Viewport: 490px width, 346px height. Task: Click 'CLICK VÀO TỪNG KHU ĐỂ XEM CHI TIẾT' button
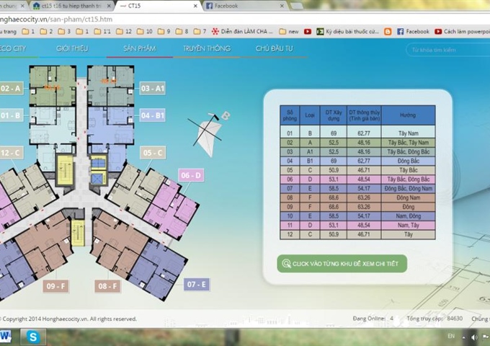pyautogui.click(x=342, y=264)
